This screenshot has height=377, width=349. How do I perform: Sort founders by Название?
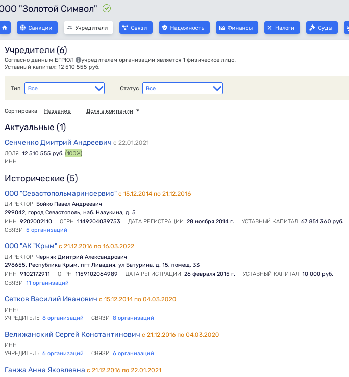tap(58, 111)
